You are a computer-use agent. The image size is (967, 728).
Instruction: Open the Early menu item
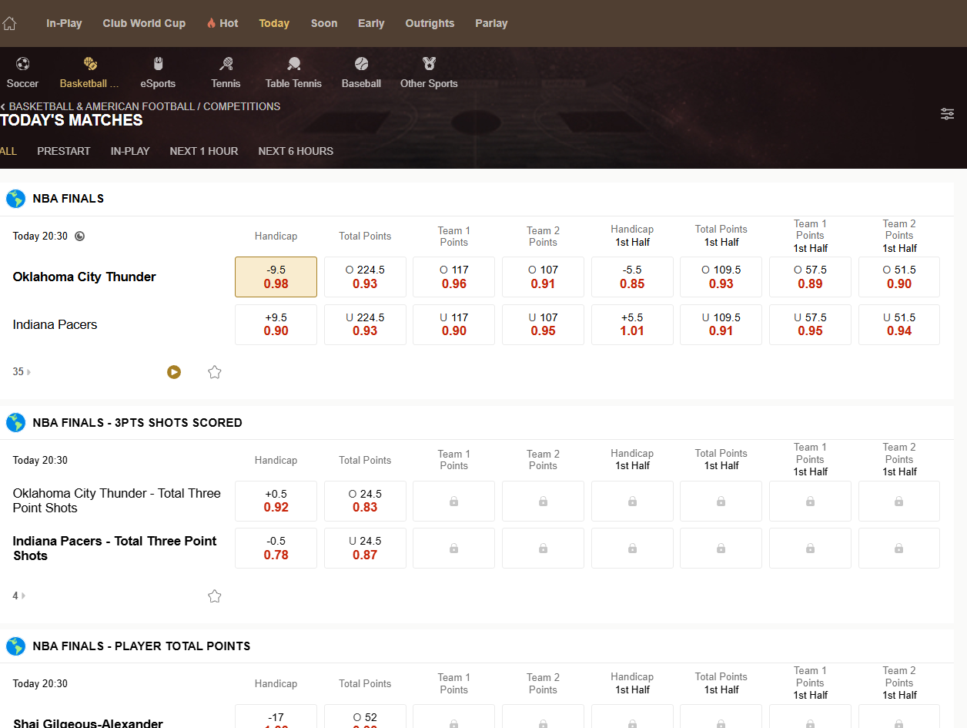[x=371, y=23]
